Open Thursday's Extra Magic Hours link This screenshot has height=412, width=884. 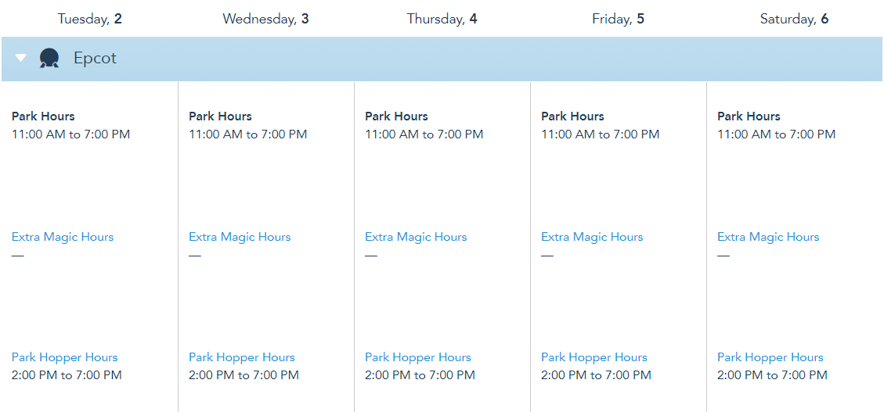(416, 237)
